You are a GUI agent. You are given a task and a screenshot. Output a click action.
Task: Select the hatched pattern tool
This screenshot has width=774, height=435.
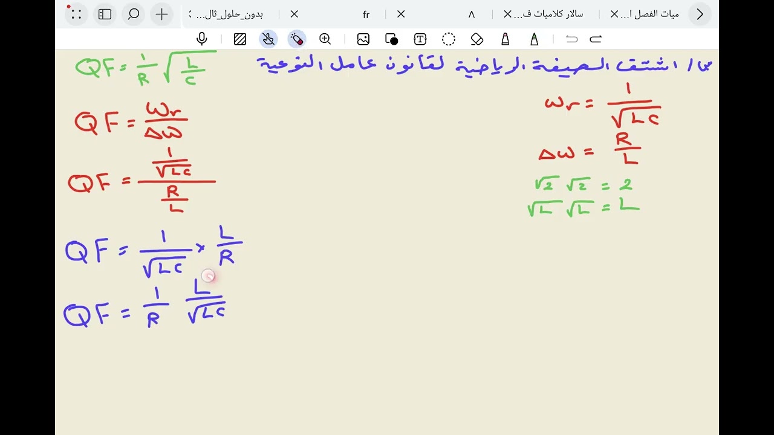pos(240,39)
